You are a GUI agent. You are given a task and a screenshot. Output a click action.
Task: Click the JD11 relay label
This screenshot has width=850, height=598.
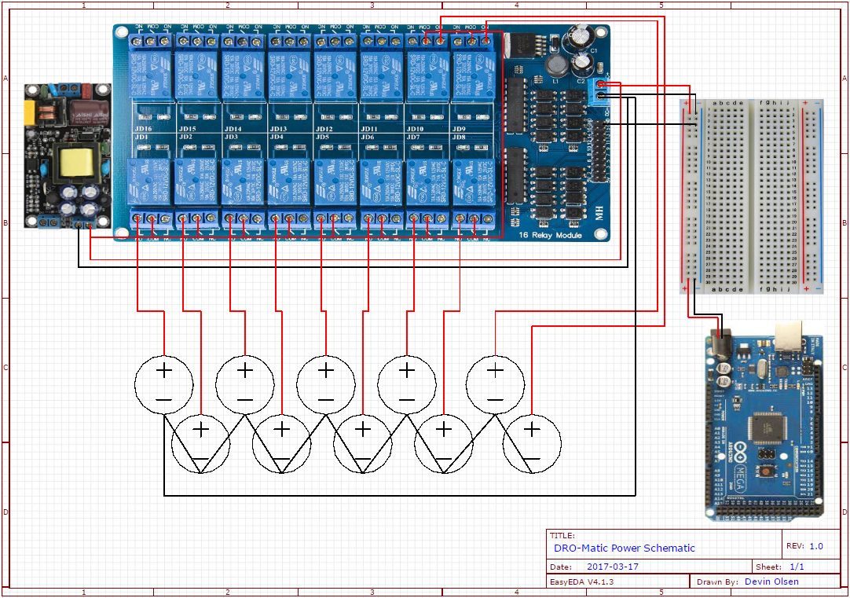click(x=369, y=129)
